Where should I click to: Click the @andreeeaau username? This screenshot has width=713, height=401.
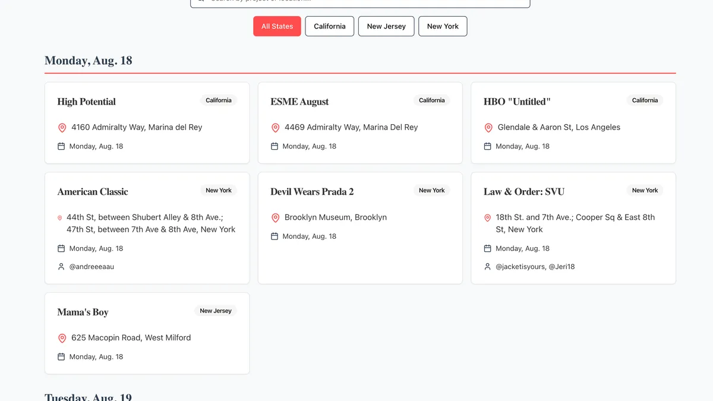(x=92, y=267)
